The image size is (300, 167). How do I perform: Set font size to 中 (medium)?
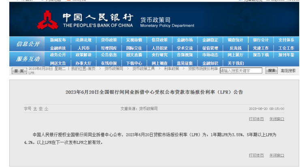click(41, 109)
